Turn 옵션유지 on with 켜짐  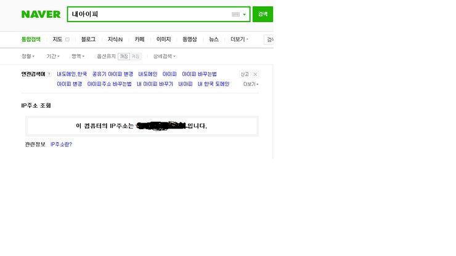click(x=136, y=57)
